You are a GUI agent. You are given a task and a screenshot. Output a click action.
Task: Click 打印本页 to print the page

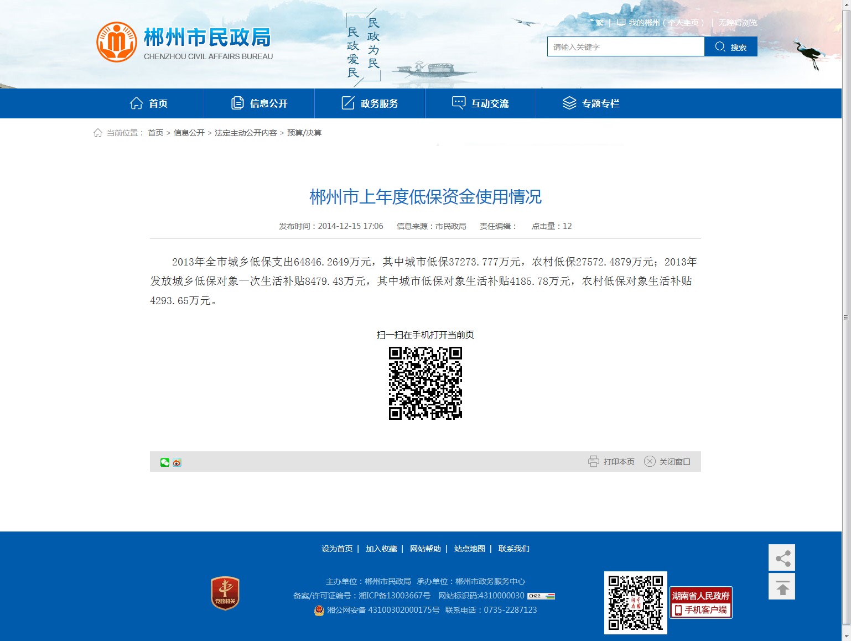click(619, 462)
